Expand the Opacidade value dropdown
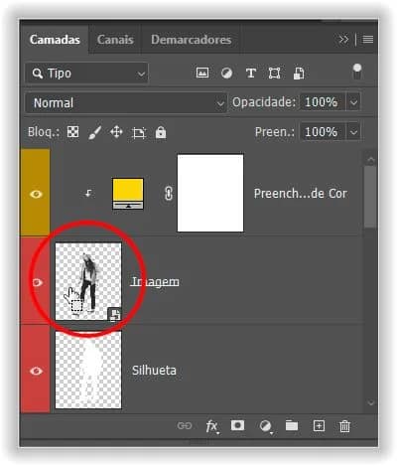The image size is (397, 466). pos(353,102)
